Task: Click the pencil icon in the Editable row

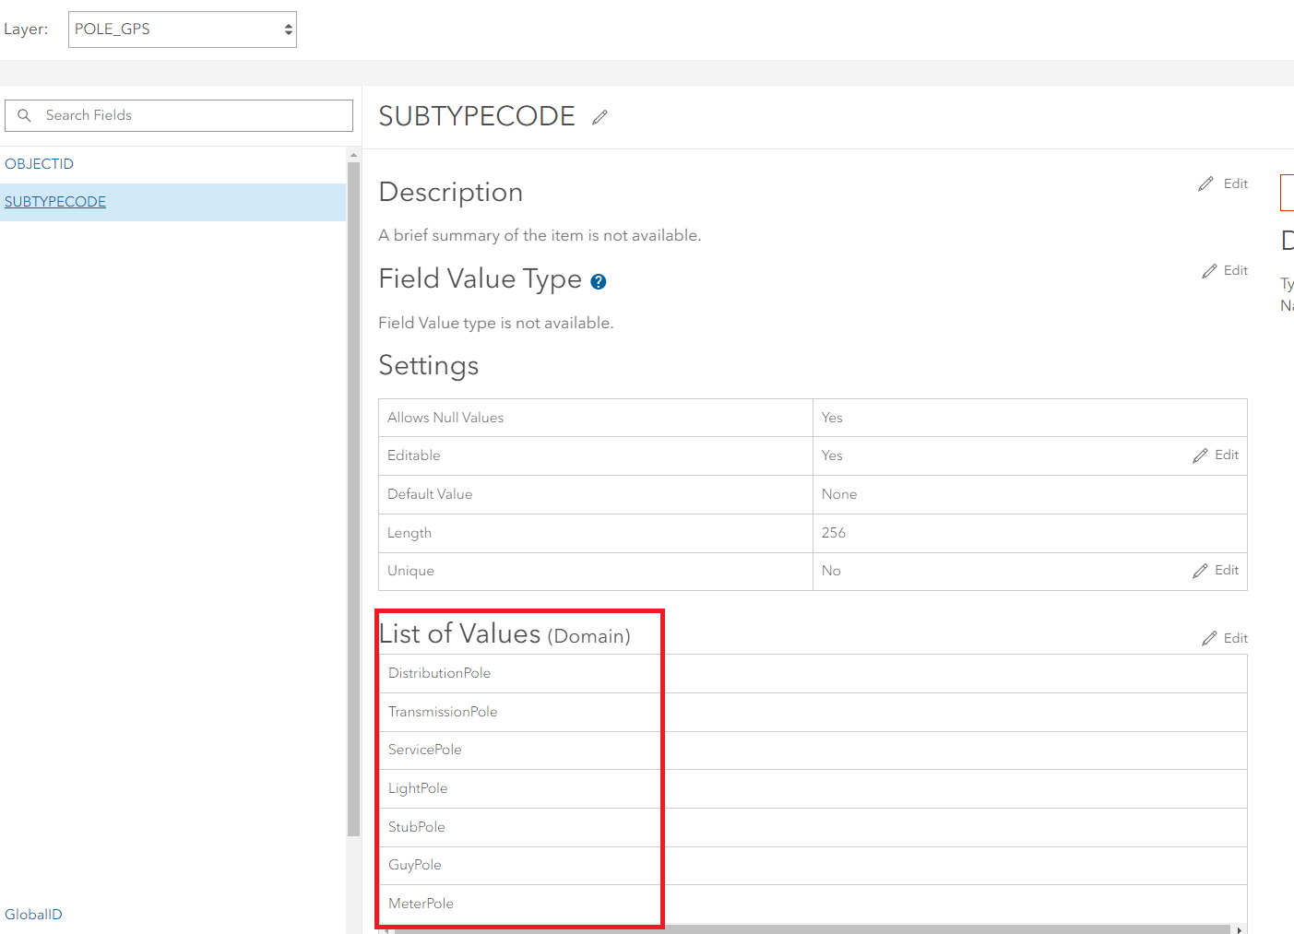Action: pyautogui.click(x=1200, y=455)
